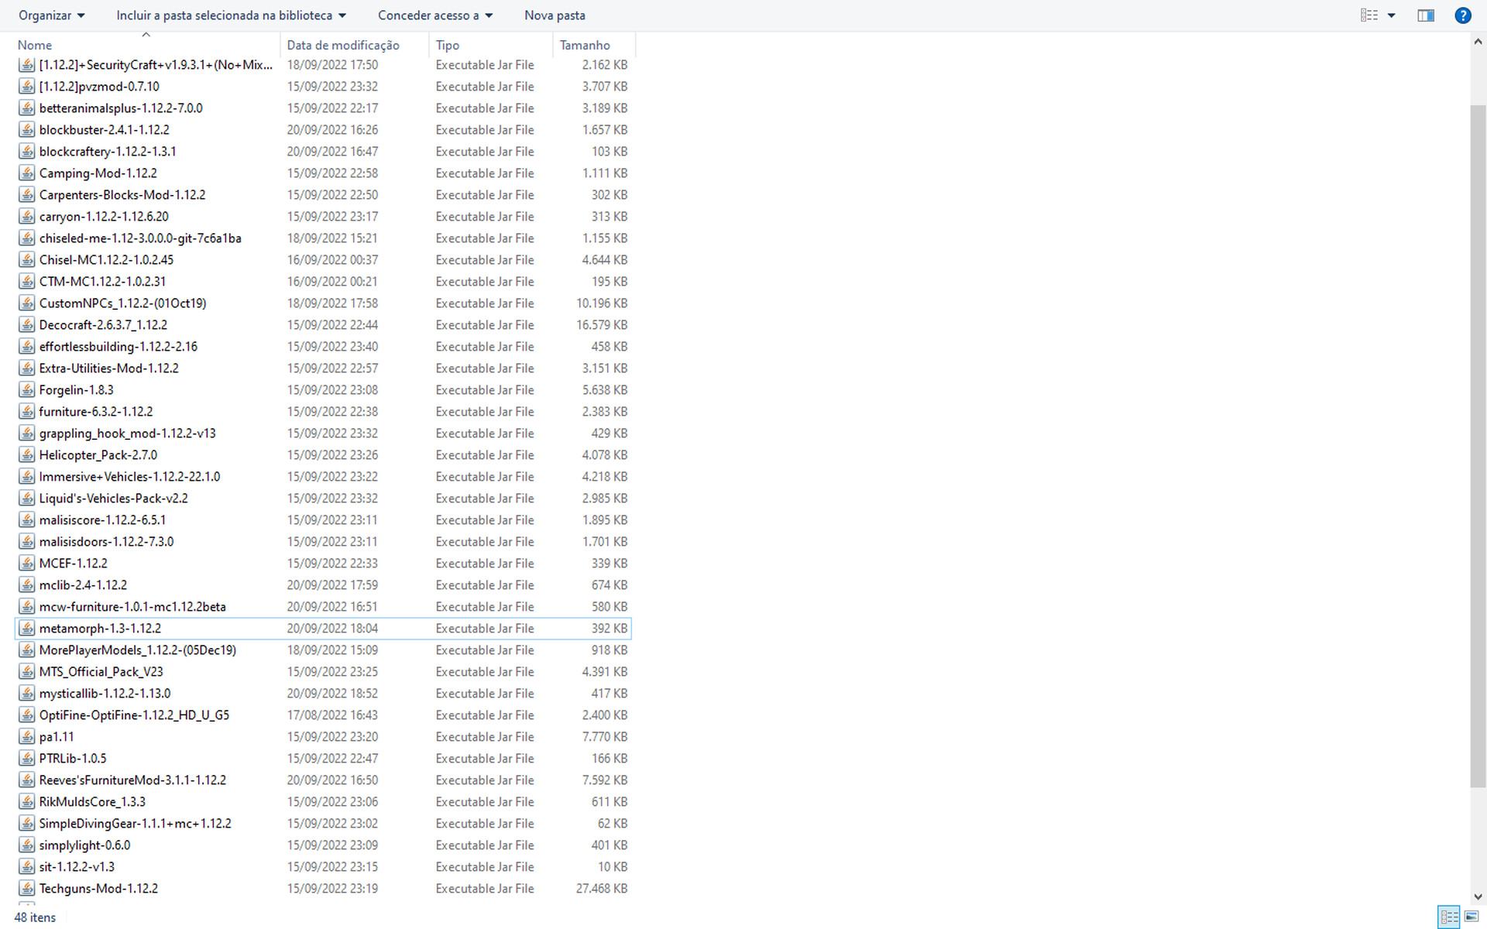Click the jar icon of Forgelin-1.8.3

[27, 390]
